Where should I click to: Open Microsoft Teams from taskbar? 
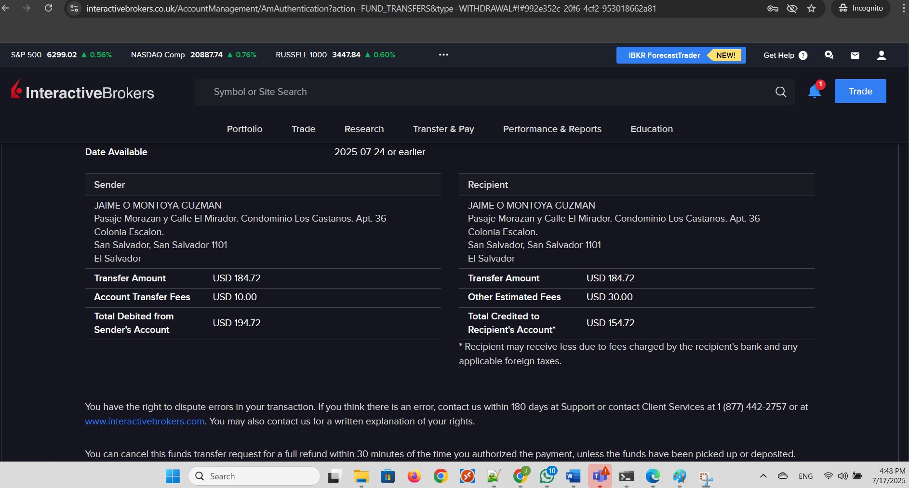[x=600, y=476]
